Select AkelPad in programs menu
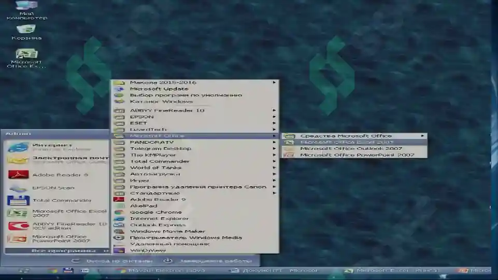This screenshot has width=498, height=280. (195, 206)
